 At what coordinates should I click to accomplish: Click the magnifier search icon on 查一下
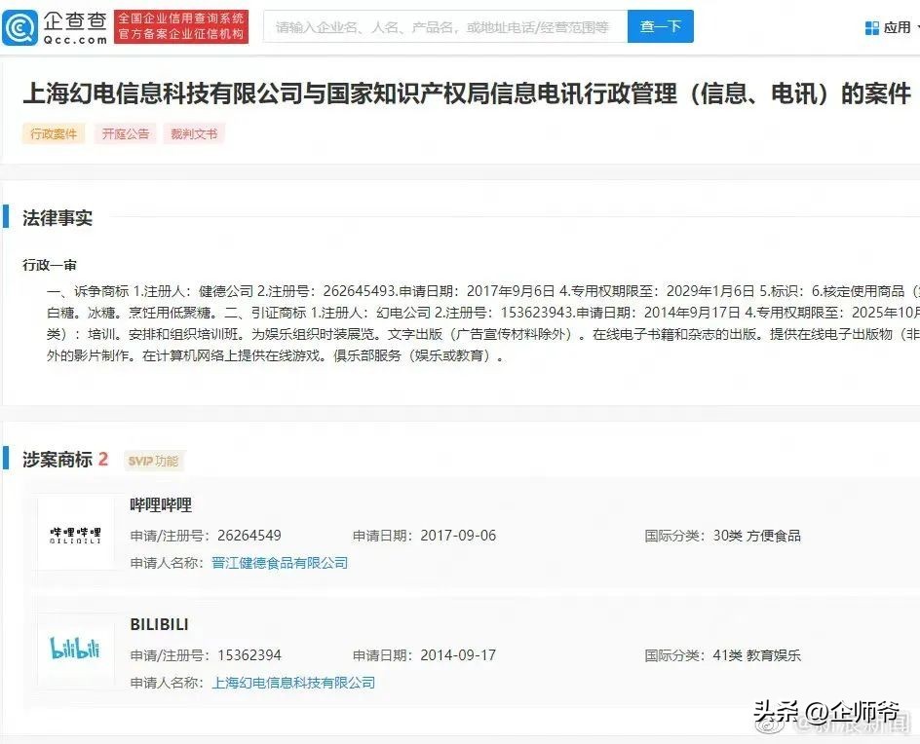(x=661, y=26)
